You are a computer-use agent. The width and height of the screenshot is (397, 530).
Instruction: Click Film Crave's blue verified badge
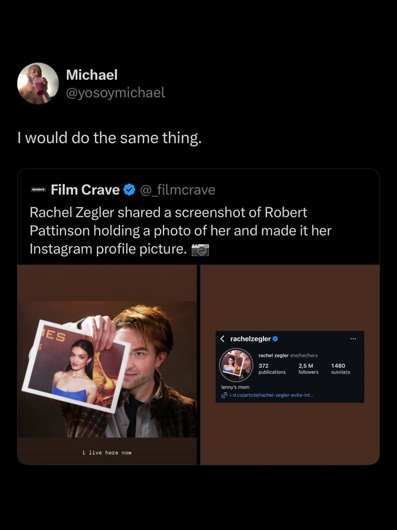[129, 190]
